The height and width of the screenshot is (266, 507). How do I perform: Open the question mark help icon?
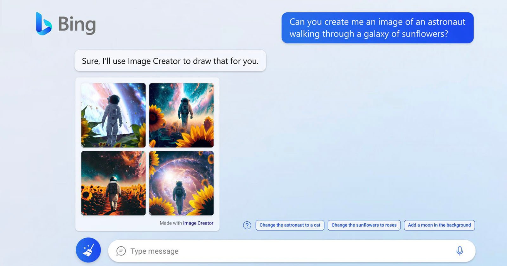pyautogui.click(x=247, y=225)
